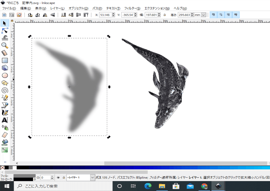The height and width of the screenshot is (191, 270).
Task: Select the Spray tool
Action: [5, 128]
